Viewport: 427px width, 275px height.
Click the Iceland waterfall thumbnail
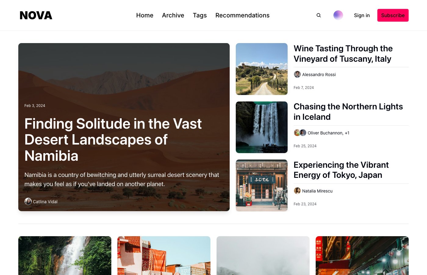[262, 127]
